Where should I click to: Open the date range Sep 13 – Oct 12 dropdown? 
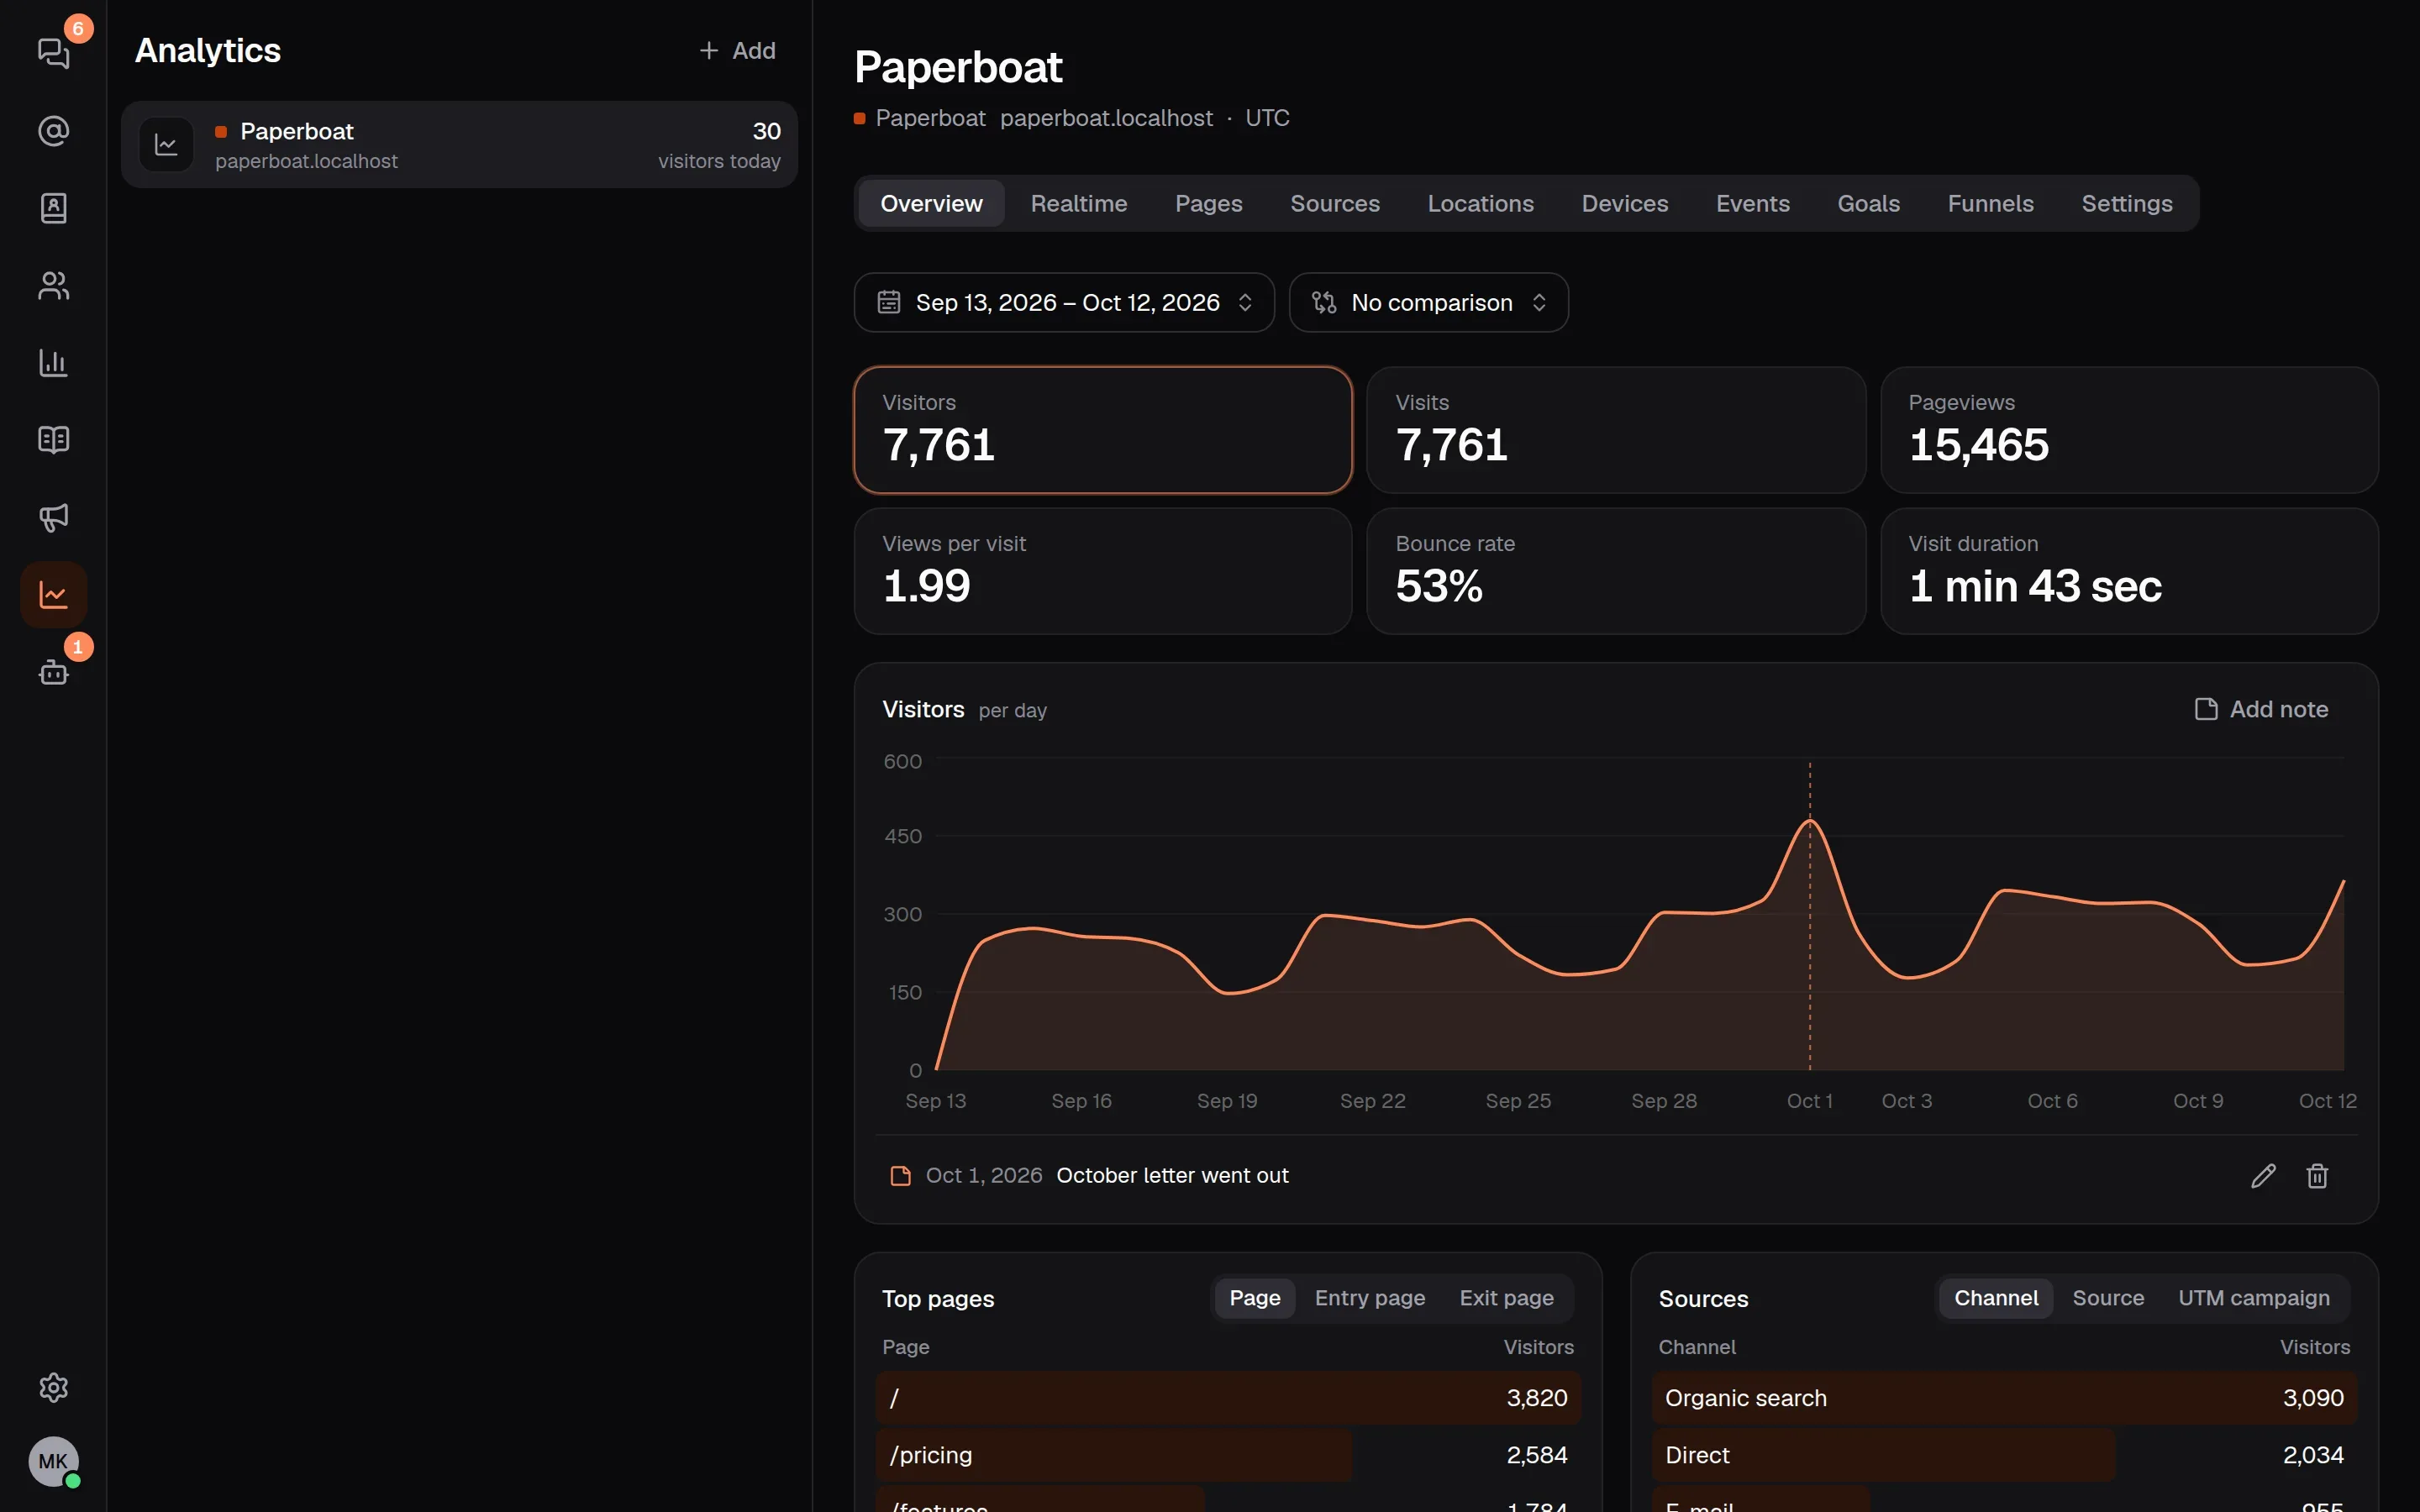tap(1064, 302)
